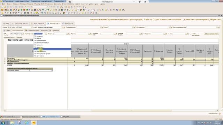Open Internet Explorer from the taskbar
This screenshot has height=125, width=223.
click(26, 123)
